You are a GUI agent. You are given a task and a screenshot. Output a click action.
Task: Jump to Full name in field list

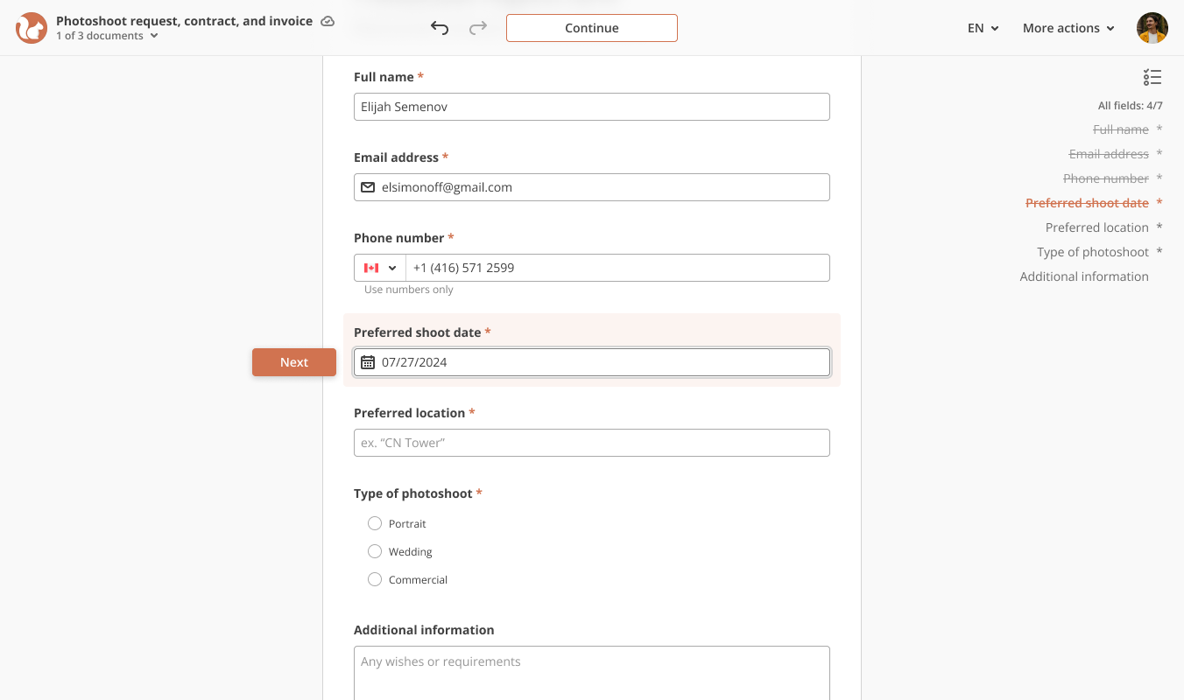(x=1121, y=129)
